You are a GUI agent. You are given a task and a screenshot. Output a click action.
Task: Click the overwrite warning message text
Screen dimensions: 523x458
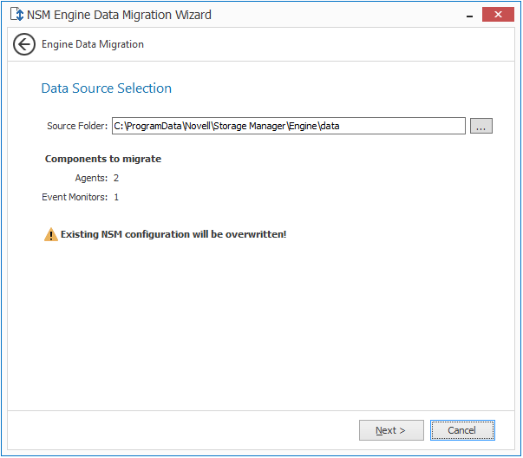point(173,234)
